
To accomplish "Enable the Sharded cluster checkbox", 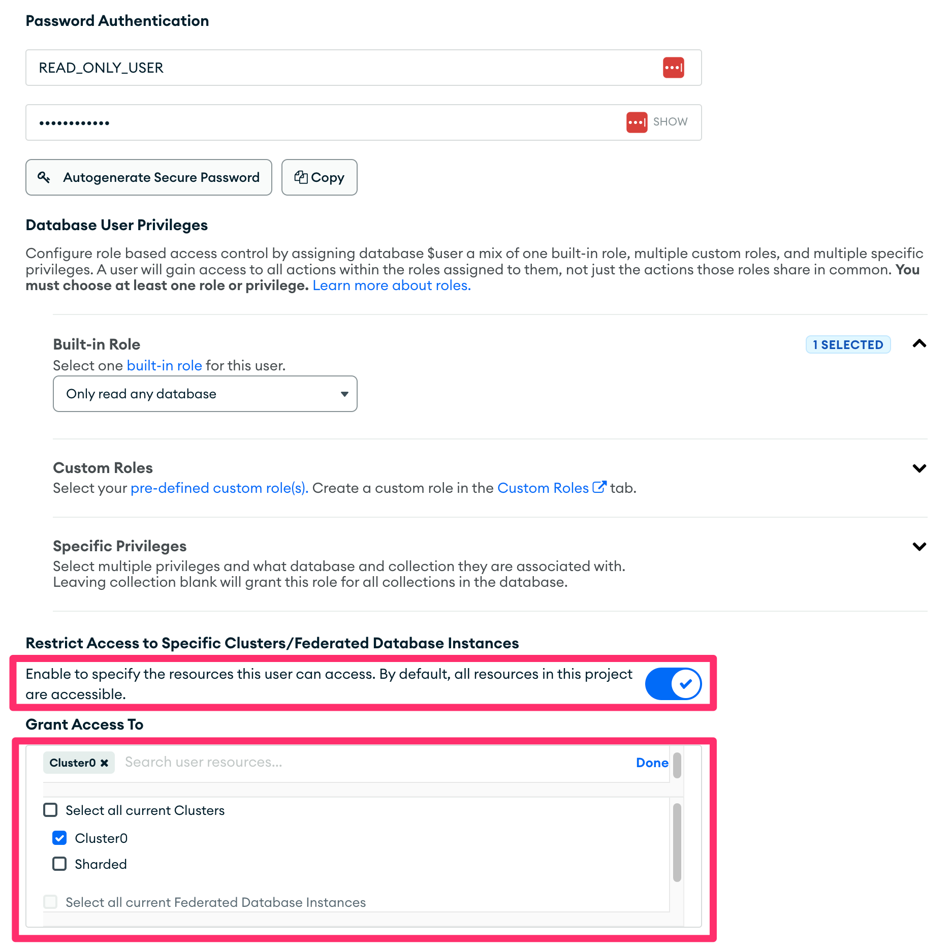I will 59,864.
